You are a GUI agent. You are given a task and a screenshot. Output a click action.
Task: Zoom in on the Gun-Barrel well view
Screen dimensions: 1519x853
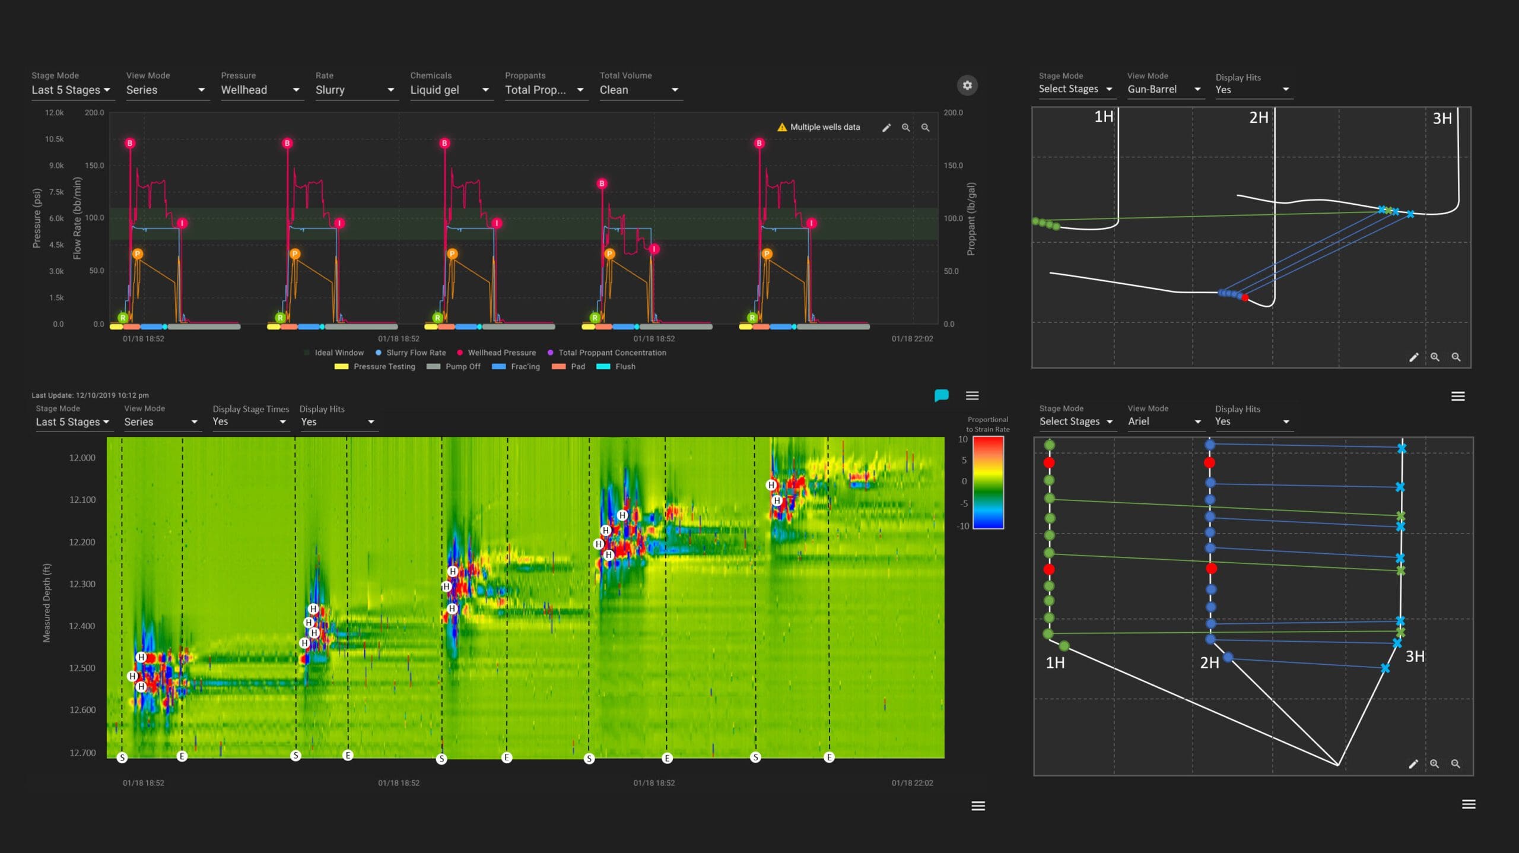[1435, 357]
